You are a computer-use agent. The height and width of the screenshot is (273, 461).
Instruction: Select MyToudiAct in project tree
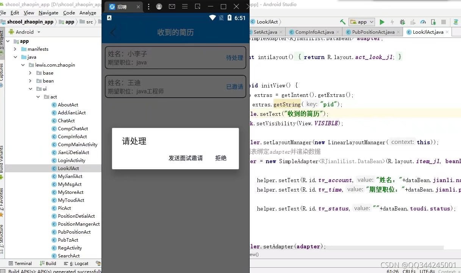68,200
